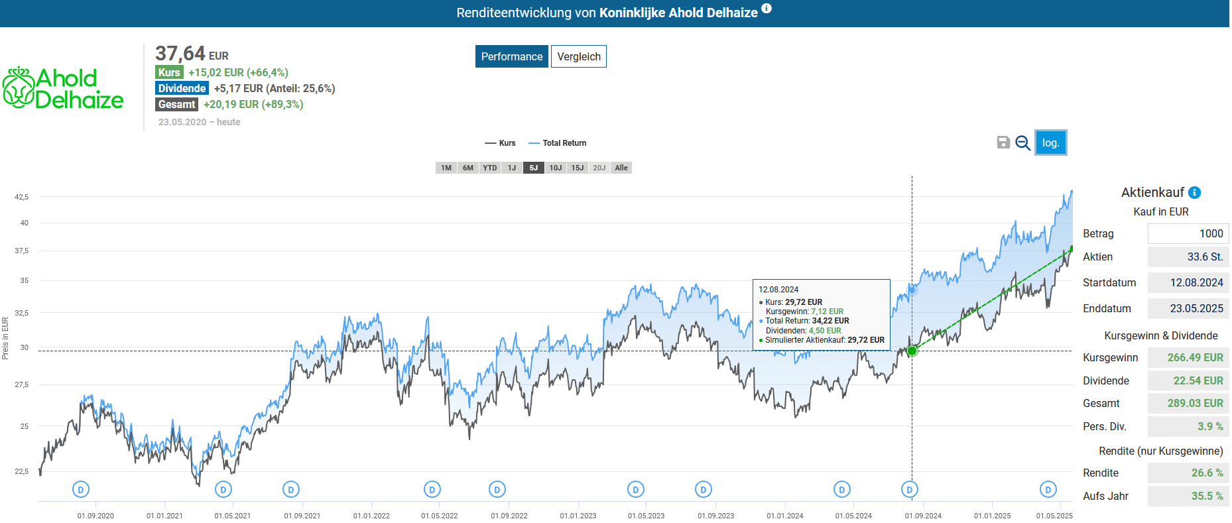Click the tooltip date 12.08.2024
This screenshot has width=1232, height=523.
[x=778, y=290]
